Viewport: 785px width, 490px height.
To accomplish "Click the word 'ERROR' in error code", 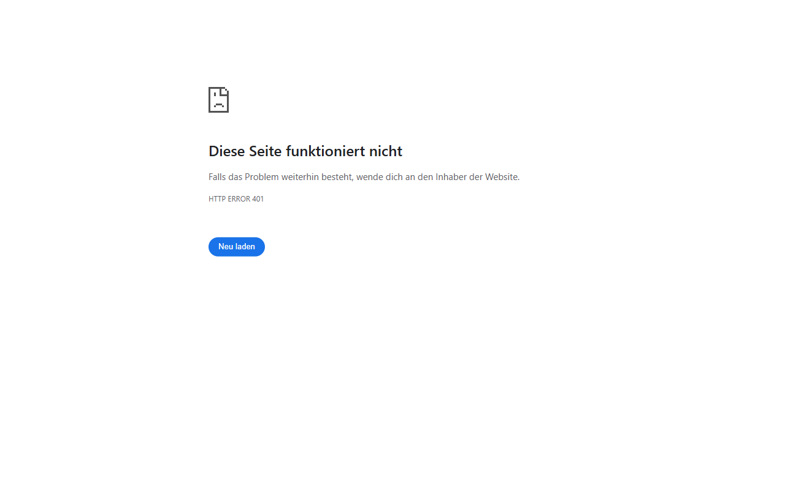I will (x=239, y=199).
